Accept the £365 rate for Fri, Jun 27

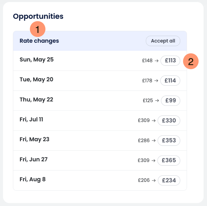(169, 160)
